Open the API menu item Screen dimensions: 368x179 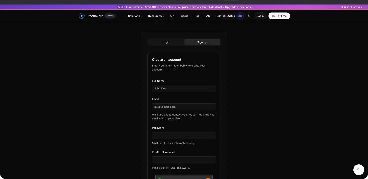pos(172,16)
